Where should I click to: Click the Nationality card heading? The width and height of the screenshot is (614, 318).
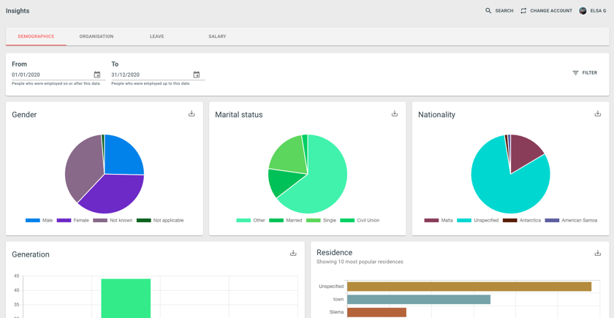pyautogui.click(x=436, y=115)
